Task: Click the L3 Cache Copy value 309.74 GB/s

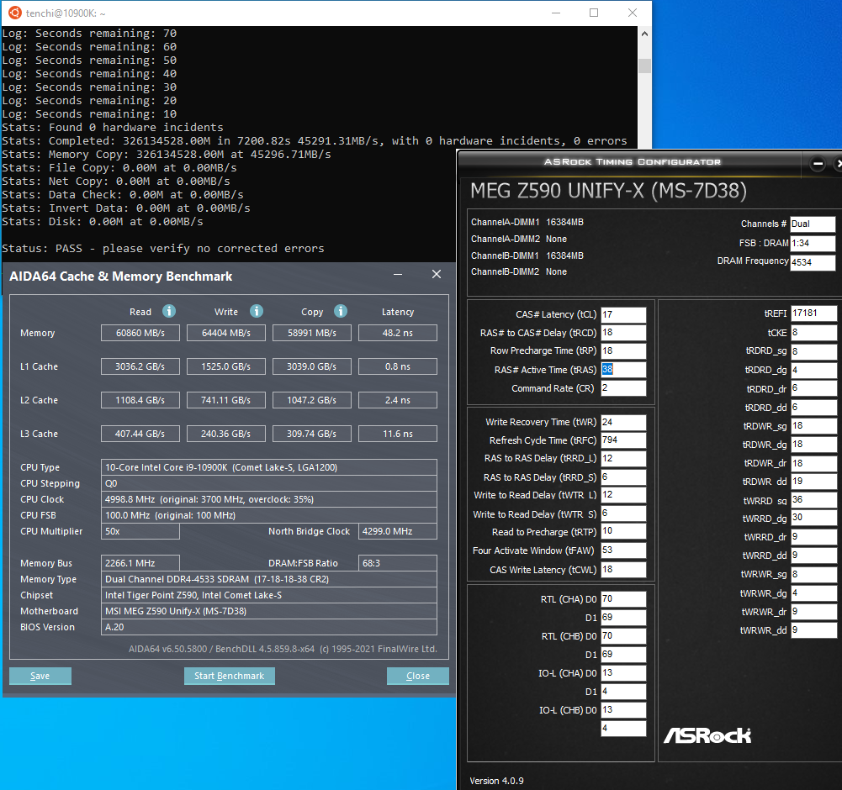Action: pos(312,434)
